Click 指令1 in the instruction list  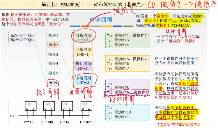[x=53, y=35]
